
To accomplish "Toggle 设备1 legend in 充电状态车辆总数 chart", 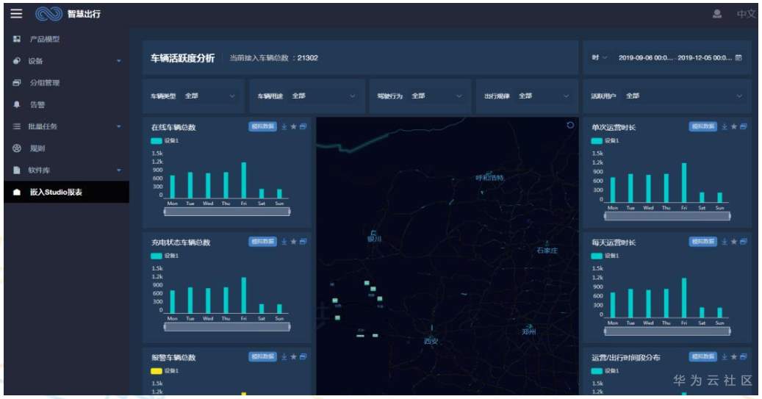I will [x=165, y=256].
